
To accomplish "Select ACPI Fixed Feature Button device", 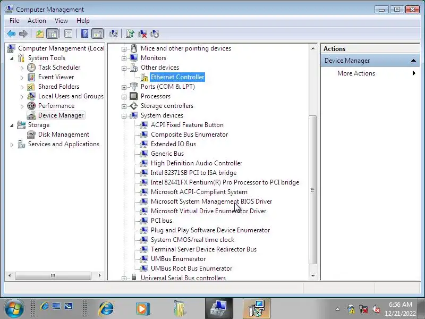I will [187, 125].
